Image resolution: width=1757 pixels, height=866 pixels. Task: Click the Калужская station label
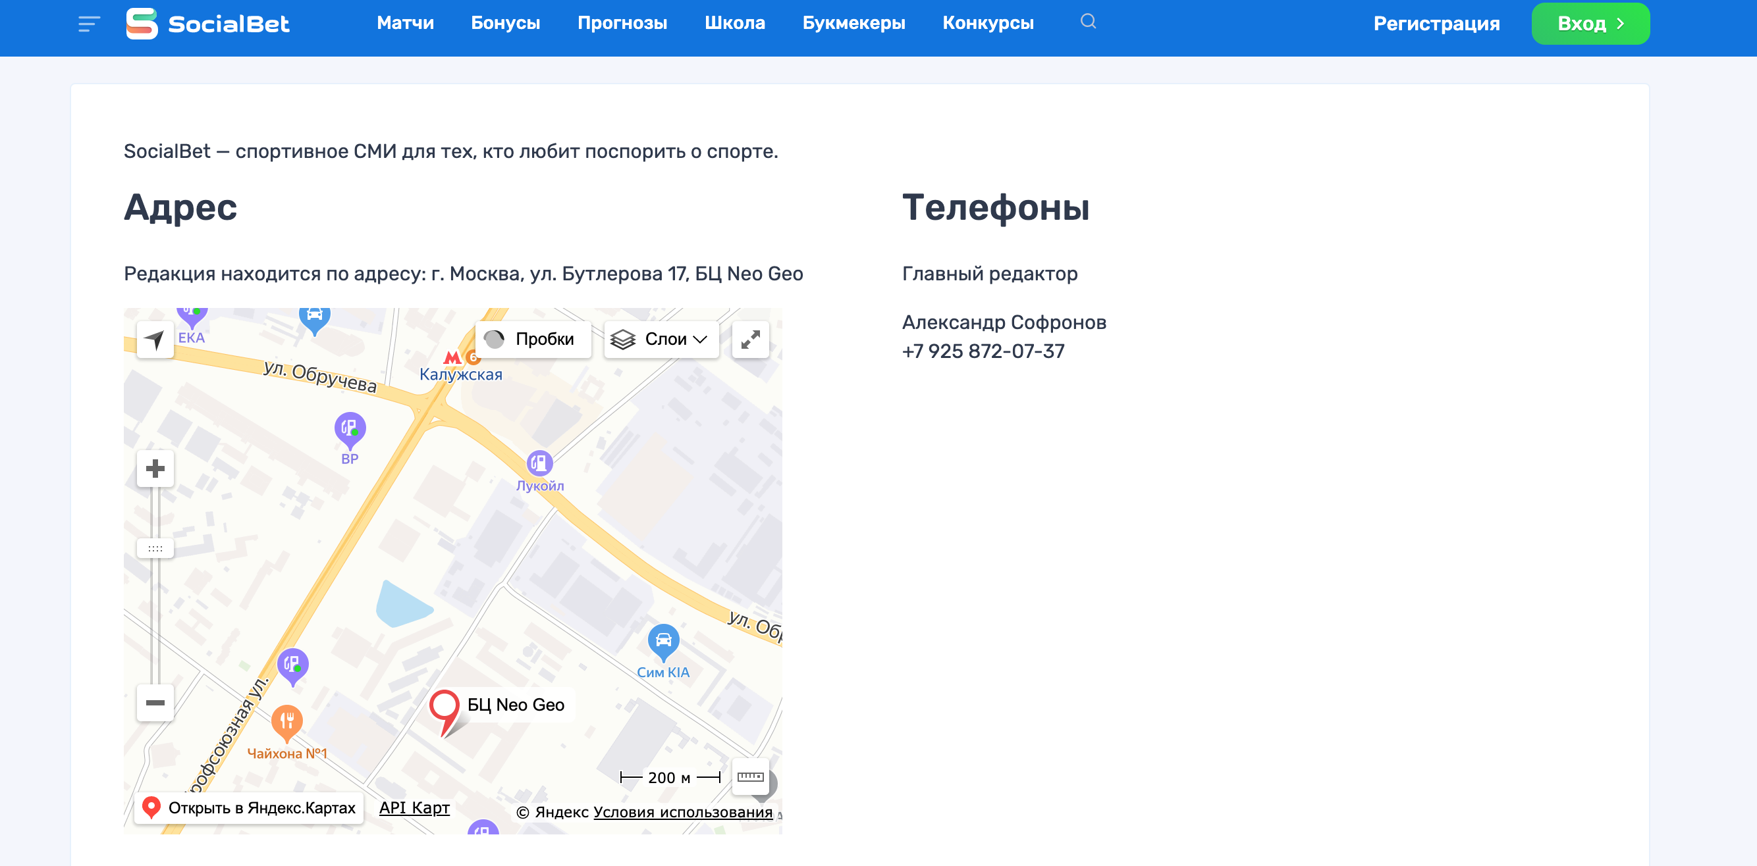click(460, 374)
